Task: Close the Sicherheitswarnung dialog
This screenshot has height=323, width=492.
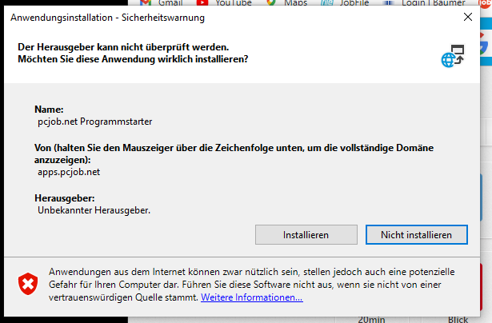Action: [468, 17]
